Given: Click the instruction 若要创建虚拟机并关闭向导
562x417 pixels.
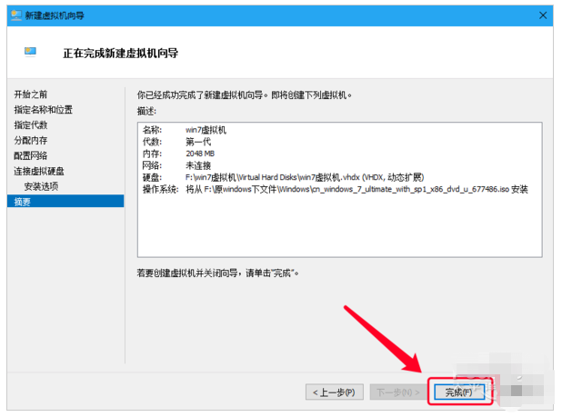Looking at the screenshot, I should point(218,273).
